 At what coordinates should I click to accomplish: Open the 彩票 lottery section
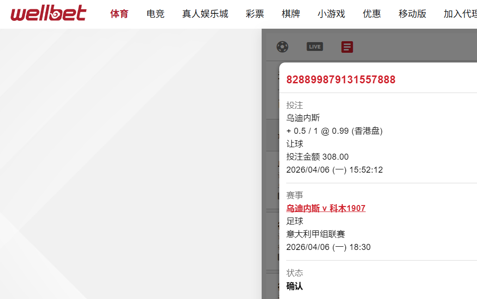(x=254, y=14)
